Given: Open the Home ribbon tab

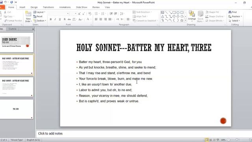Looking at the screenshot, I should (11, 7).
